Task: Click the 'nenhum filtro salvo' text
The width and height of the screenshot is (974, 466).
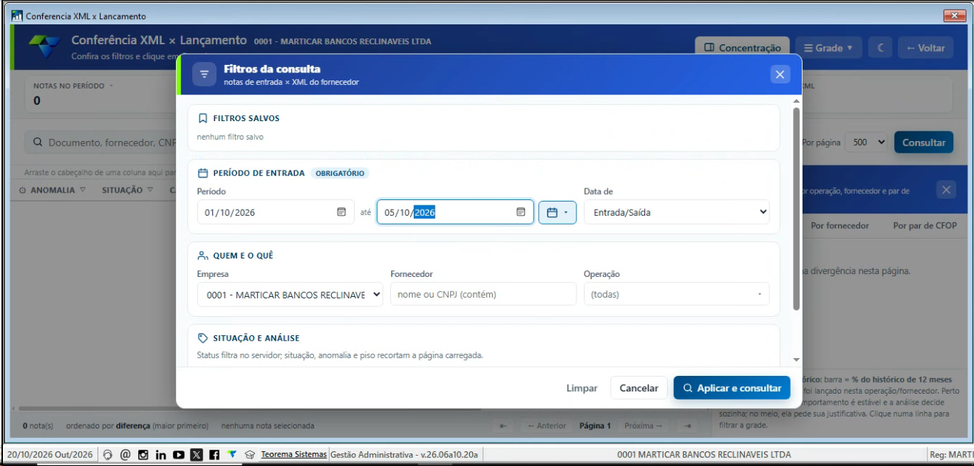Action: pos(230,137)
